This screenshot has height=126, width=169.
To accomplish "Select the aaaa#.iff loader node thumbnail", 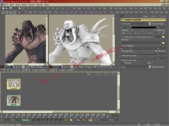I will [13, 83].
